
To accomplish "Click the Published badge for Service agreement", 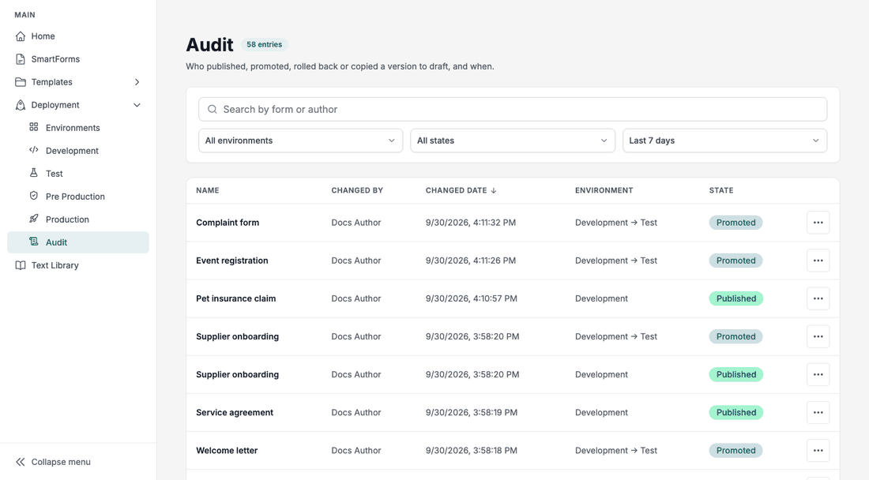I will pos(736,412).
